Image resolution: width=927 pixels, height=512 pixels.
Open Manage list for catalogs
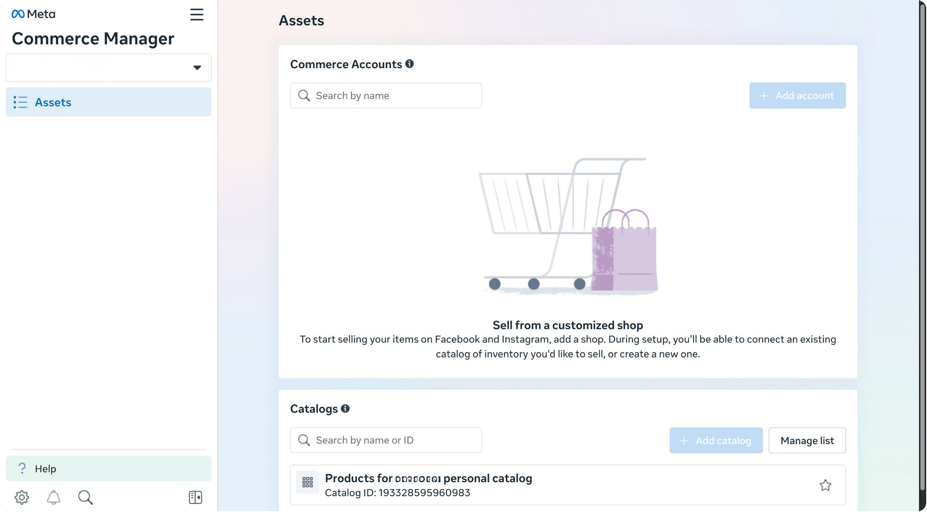pos(807,440)
